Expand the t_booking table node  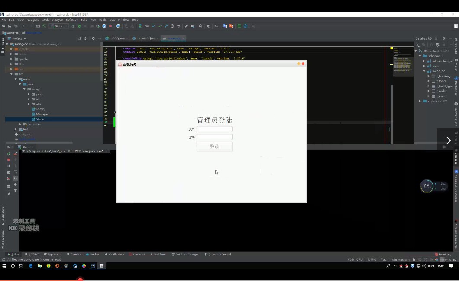[429, 76]
